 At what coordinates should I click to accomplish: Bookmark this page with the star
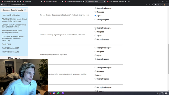click(152, 5)
